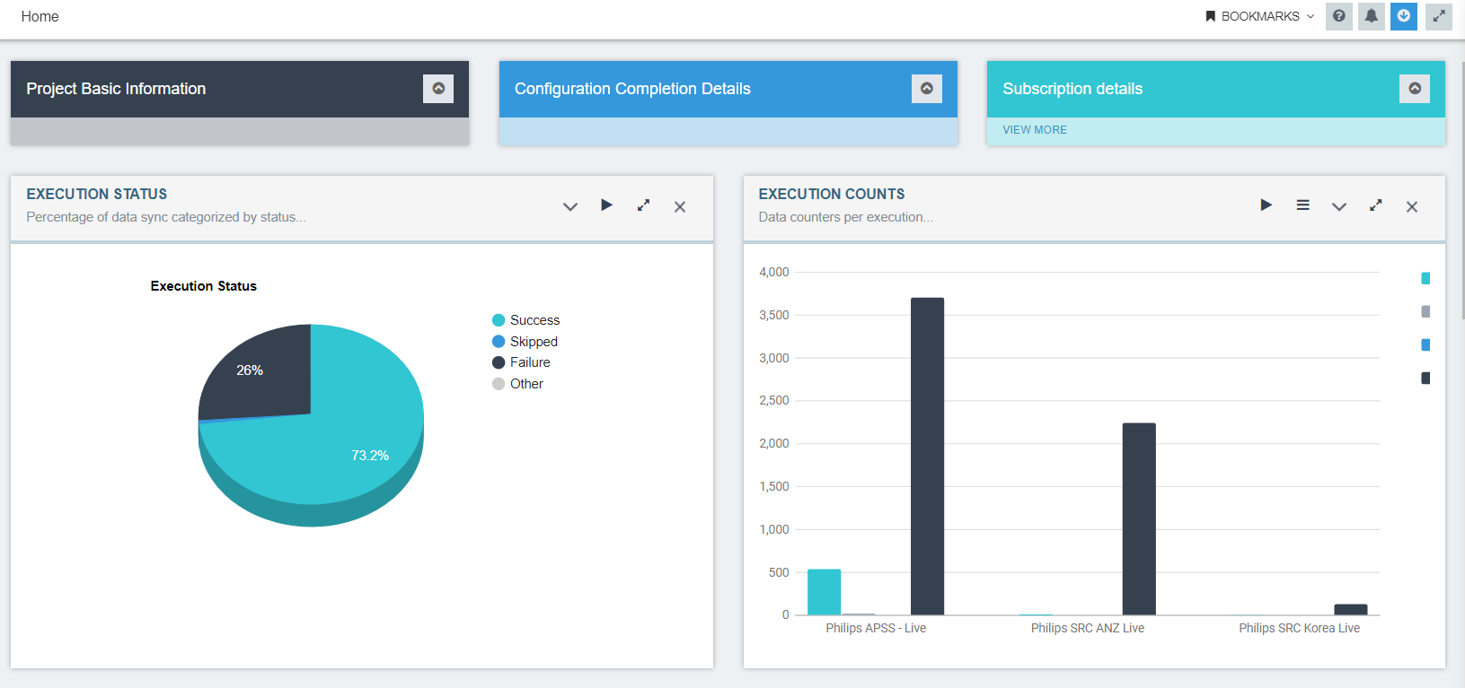
Task: Click the teal legend swatch in Execution Counts
Action: [1425, 279]
